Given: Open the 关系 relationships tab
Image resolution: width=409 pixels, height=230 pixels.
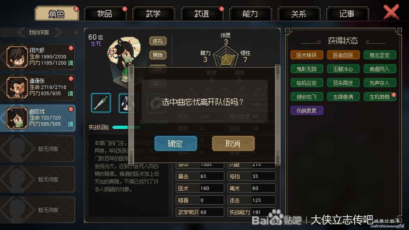Looking at the screenshot, I should click(299, 14).
